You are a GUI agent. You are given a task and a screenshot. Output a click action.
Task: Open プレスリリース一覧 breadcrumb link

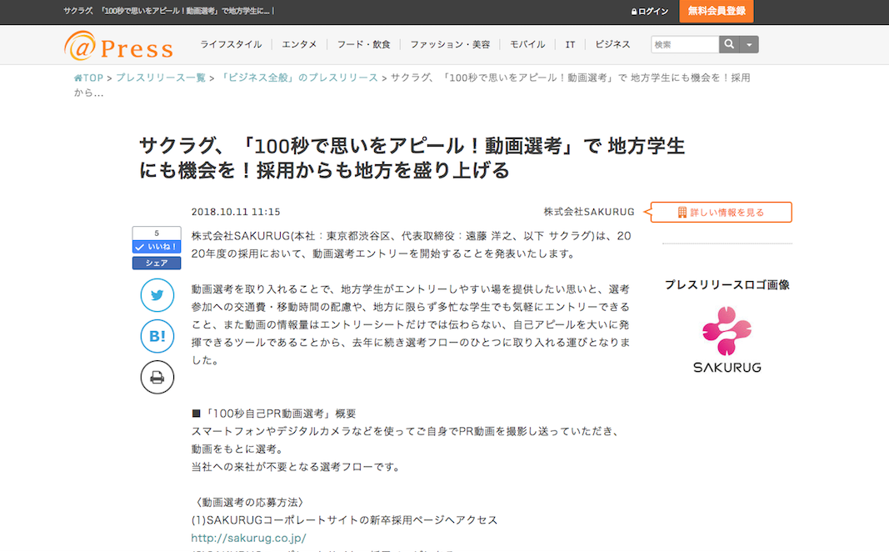coord(161,78)
